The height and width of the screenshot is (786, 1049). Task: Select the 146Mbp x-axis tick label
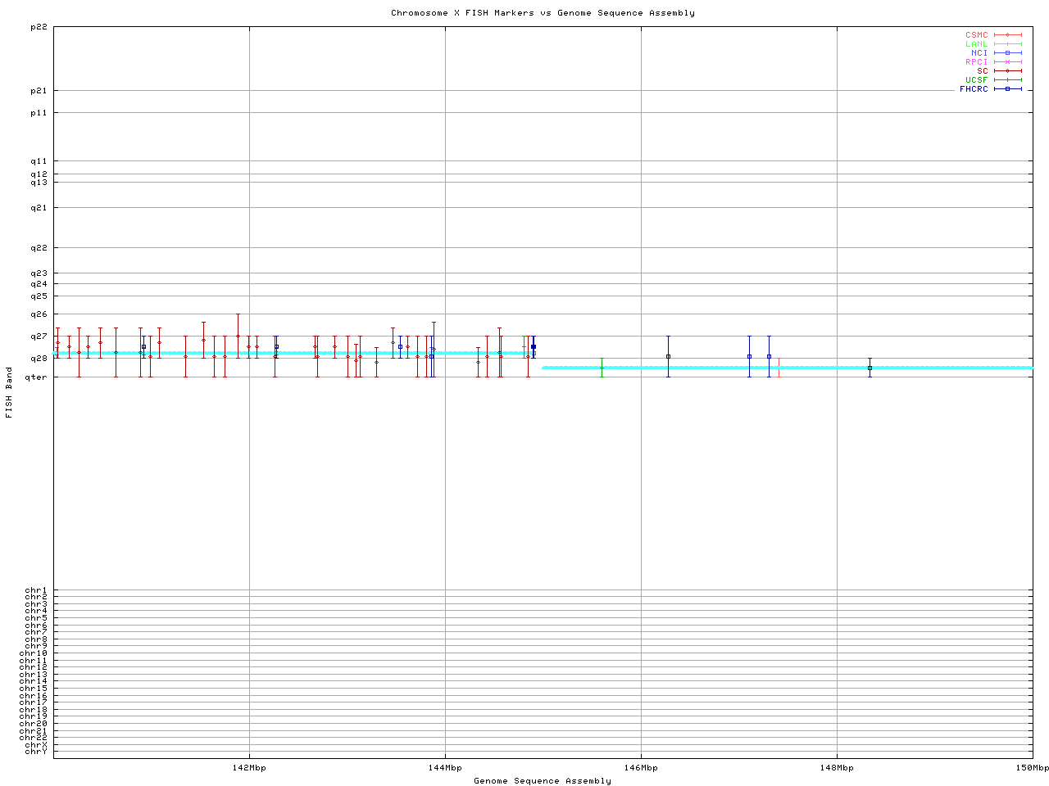(641, 768)
